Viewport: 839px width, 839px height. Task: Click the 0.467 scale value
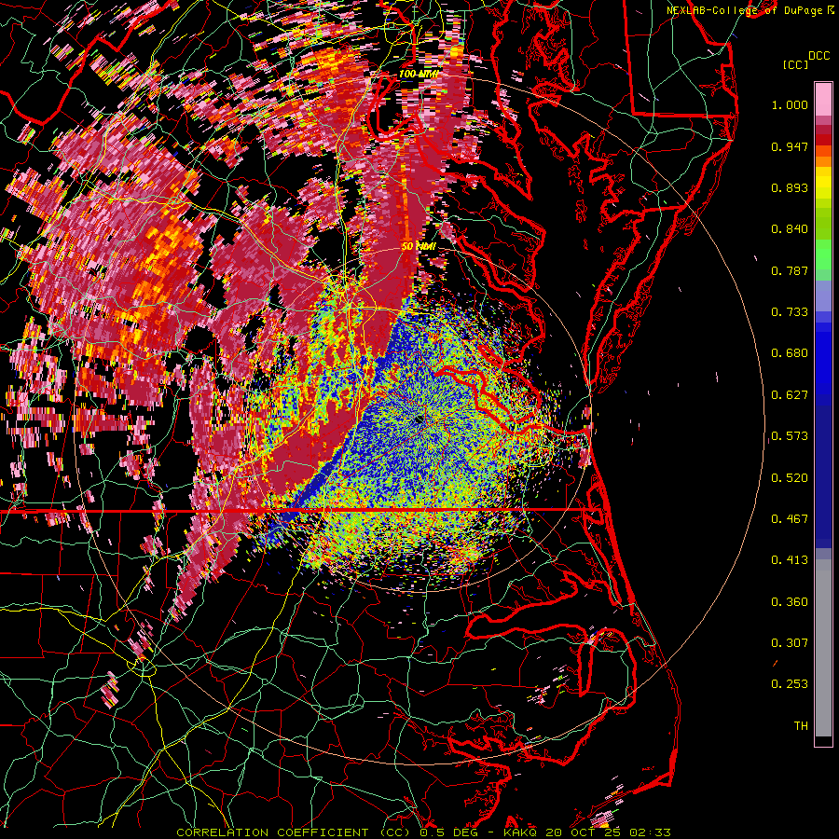point(790,519)
